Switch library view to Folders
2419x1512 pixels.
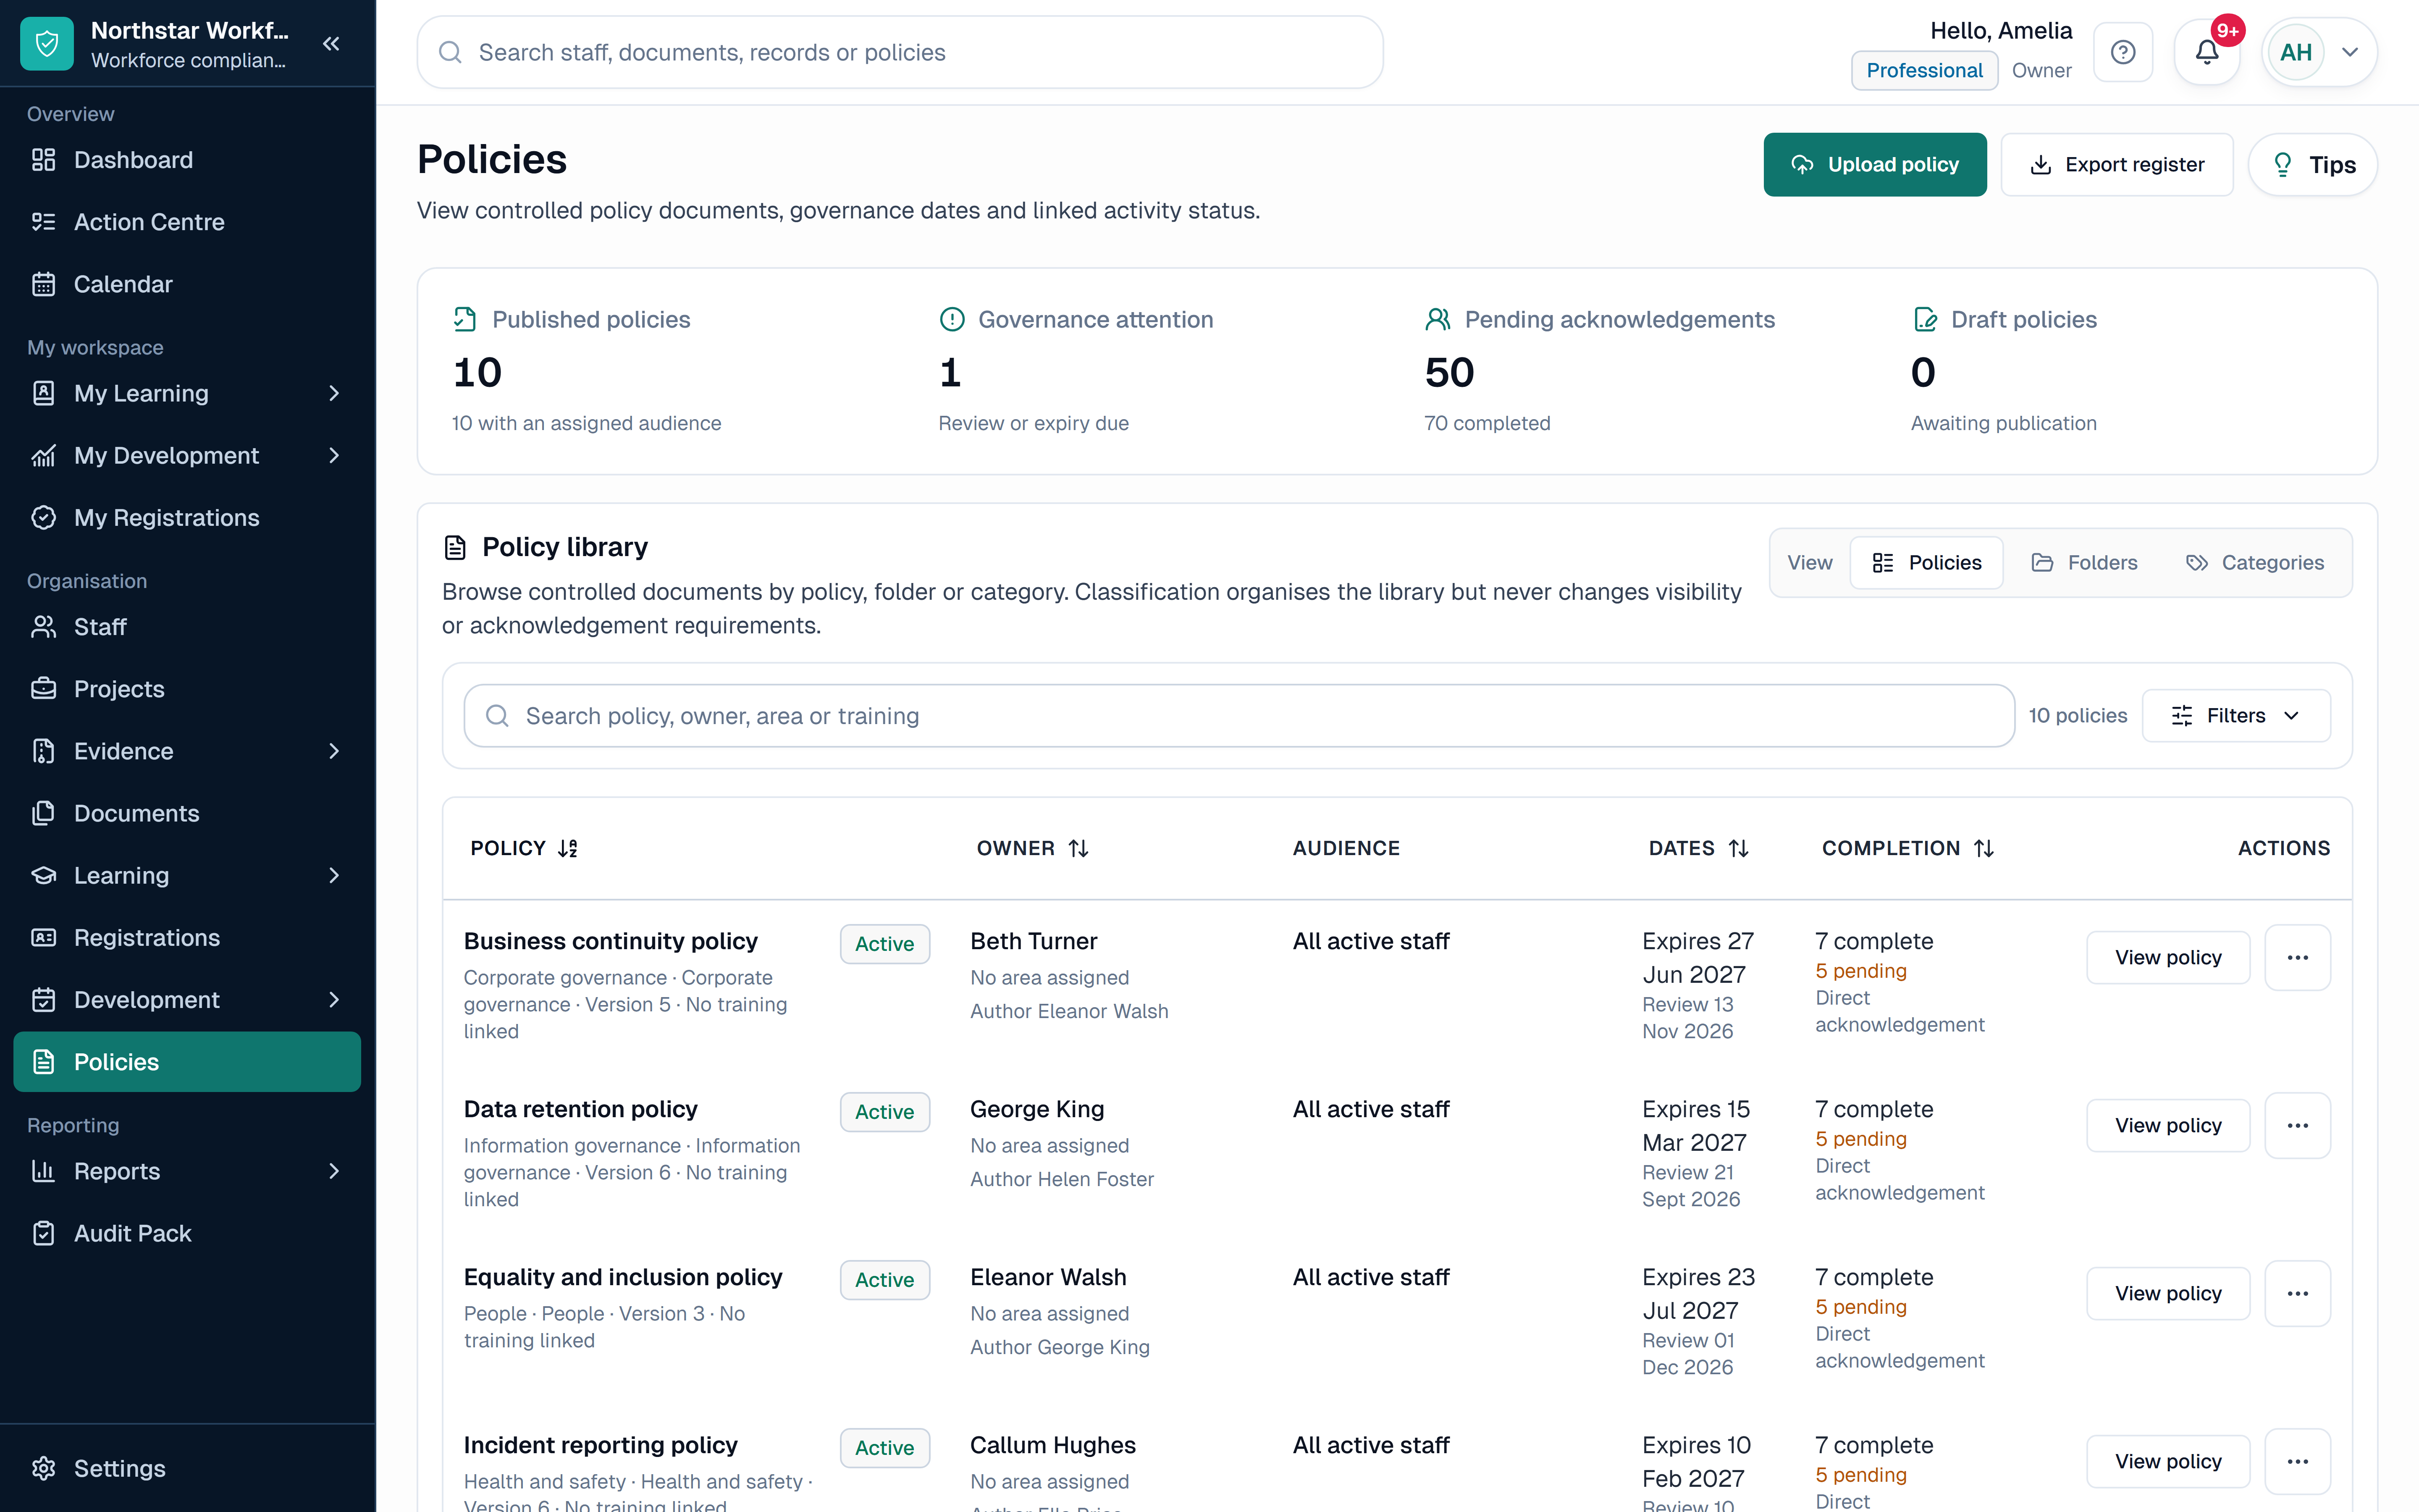pos(2084,563)
